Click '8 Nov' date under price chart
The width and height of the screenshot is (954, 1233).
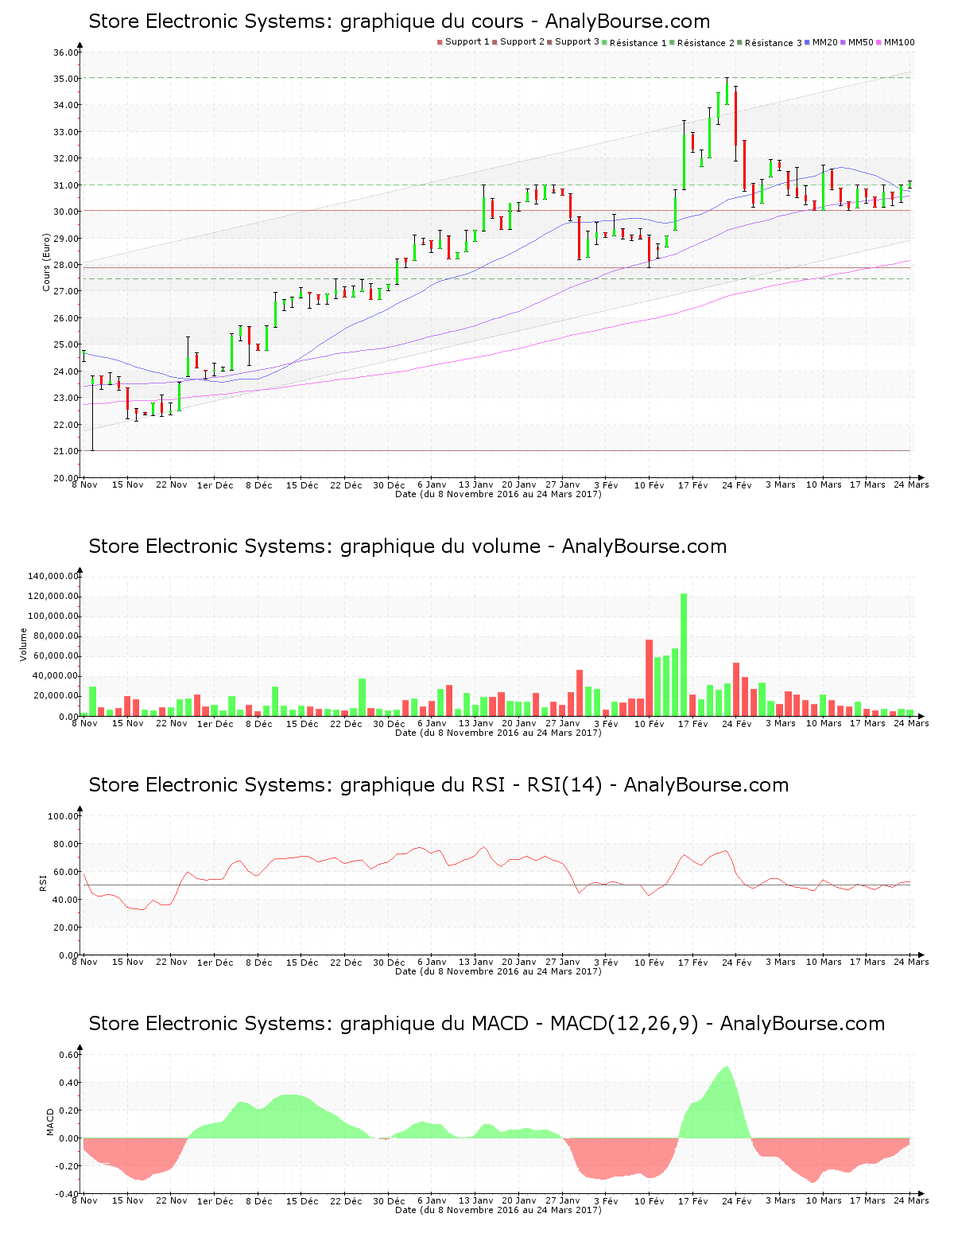pyautogui.click(x=85, y=484)
